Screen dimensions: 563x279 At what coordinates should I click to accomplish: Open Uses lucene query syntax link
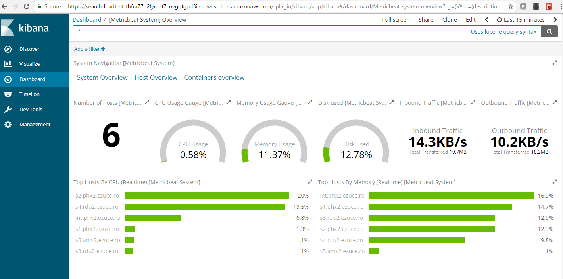[503, 32]
